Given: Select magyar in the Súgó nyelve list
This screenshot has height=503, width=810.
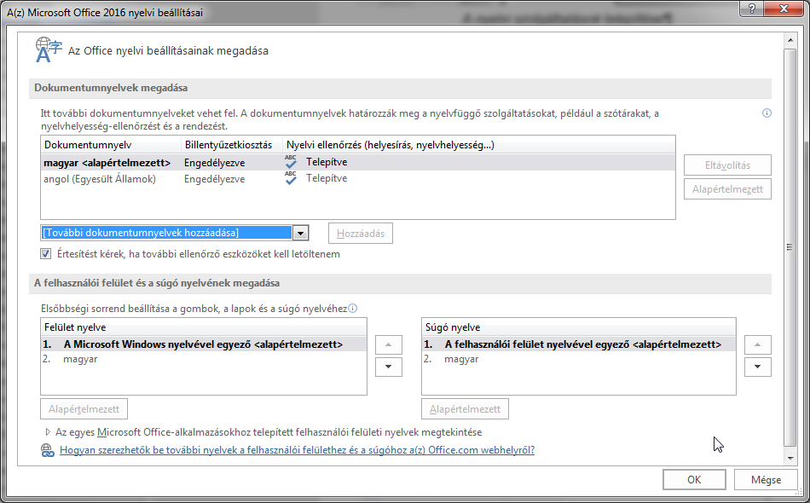Looking at the screenshot, I should click(579, 359).
